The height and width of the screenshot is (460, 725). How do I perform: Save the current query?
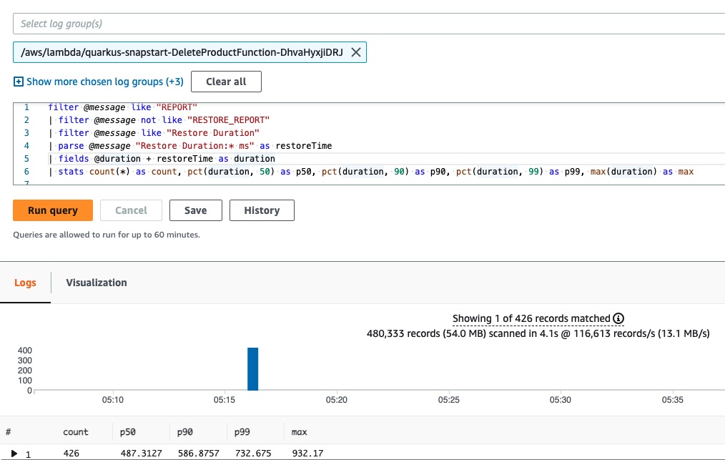point(196,210)
